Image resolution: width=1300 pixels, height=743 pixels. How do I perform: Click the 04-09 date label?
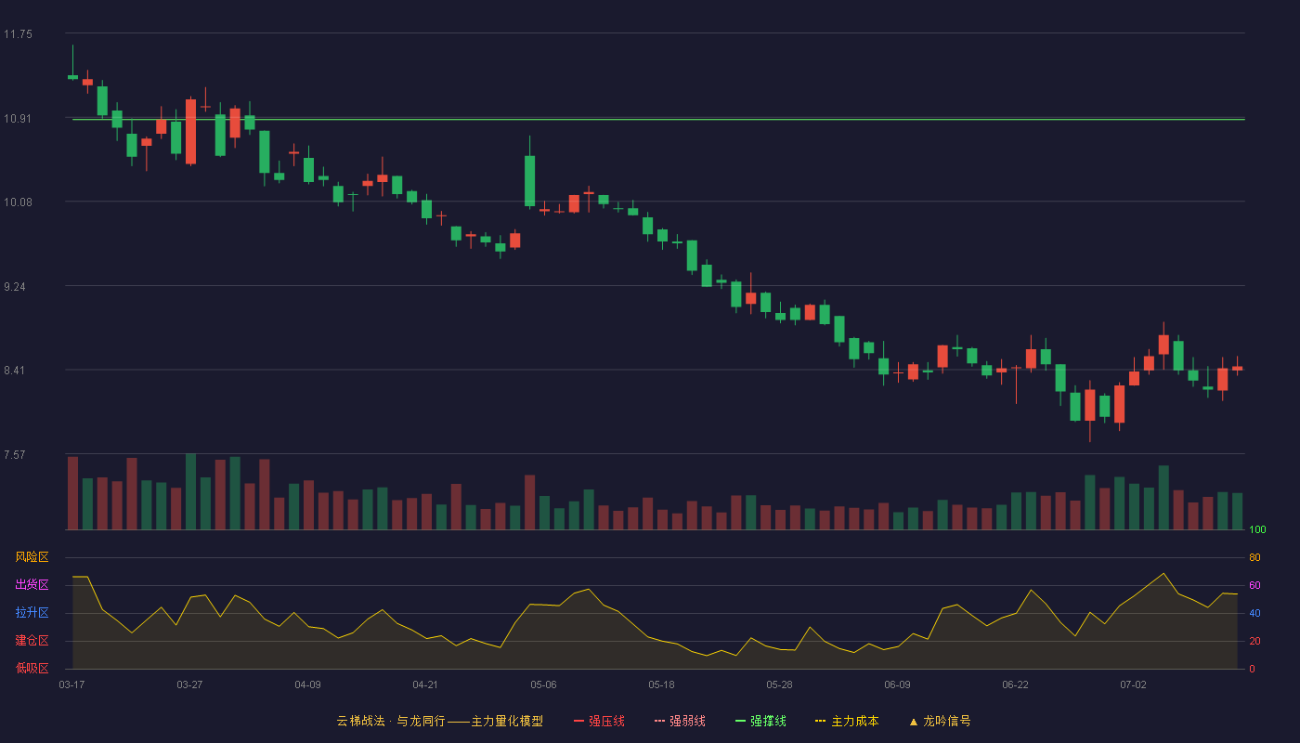click(x=307, y=684)
